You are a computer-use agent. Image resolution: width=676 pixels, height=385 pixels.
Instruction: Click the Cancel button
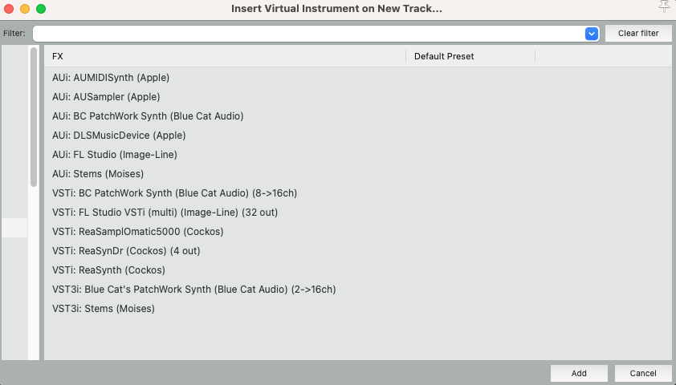coord(643,373)
